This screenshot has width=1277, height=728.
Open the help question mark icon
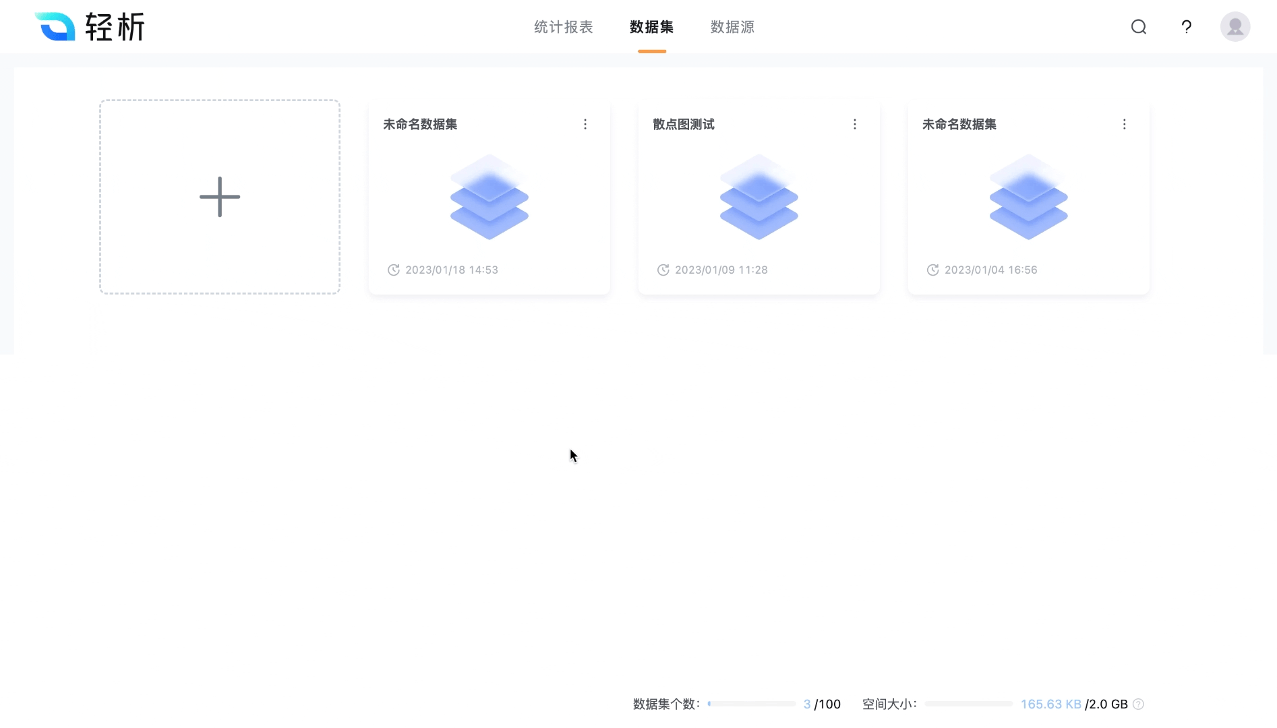[1187, 27]
